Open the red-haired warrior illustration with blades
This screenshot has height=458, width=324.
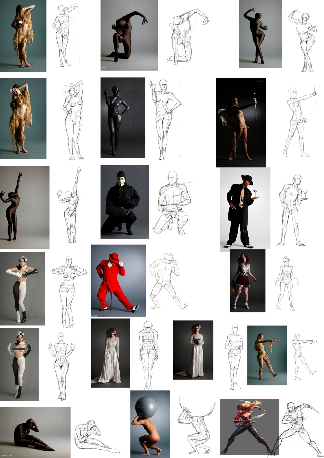(x=249, y=427)
